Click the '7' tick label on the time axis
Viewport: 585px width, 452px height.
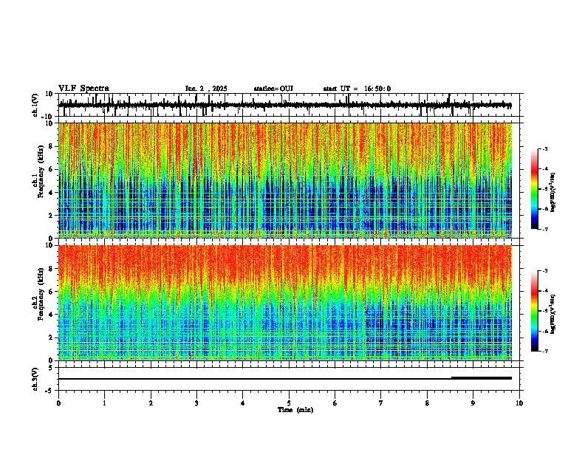click(381, 403)
